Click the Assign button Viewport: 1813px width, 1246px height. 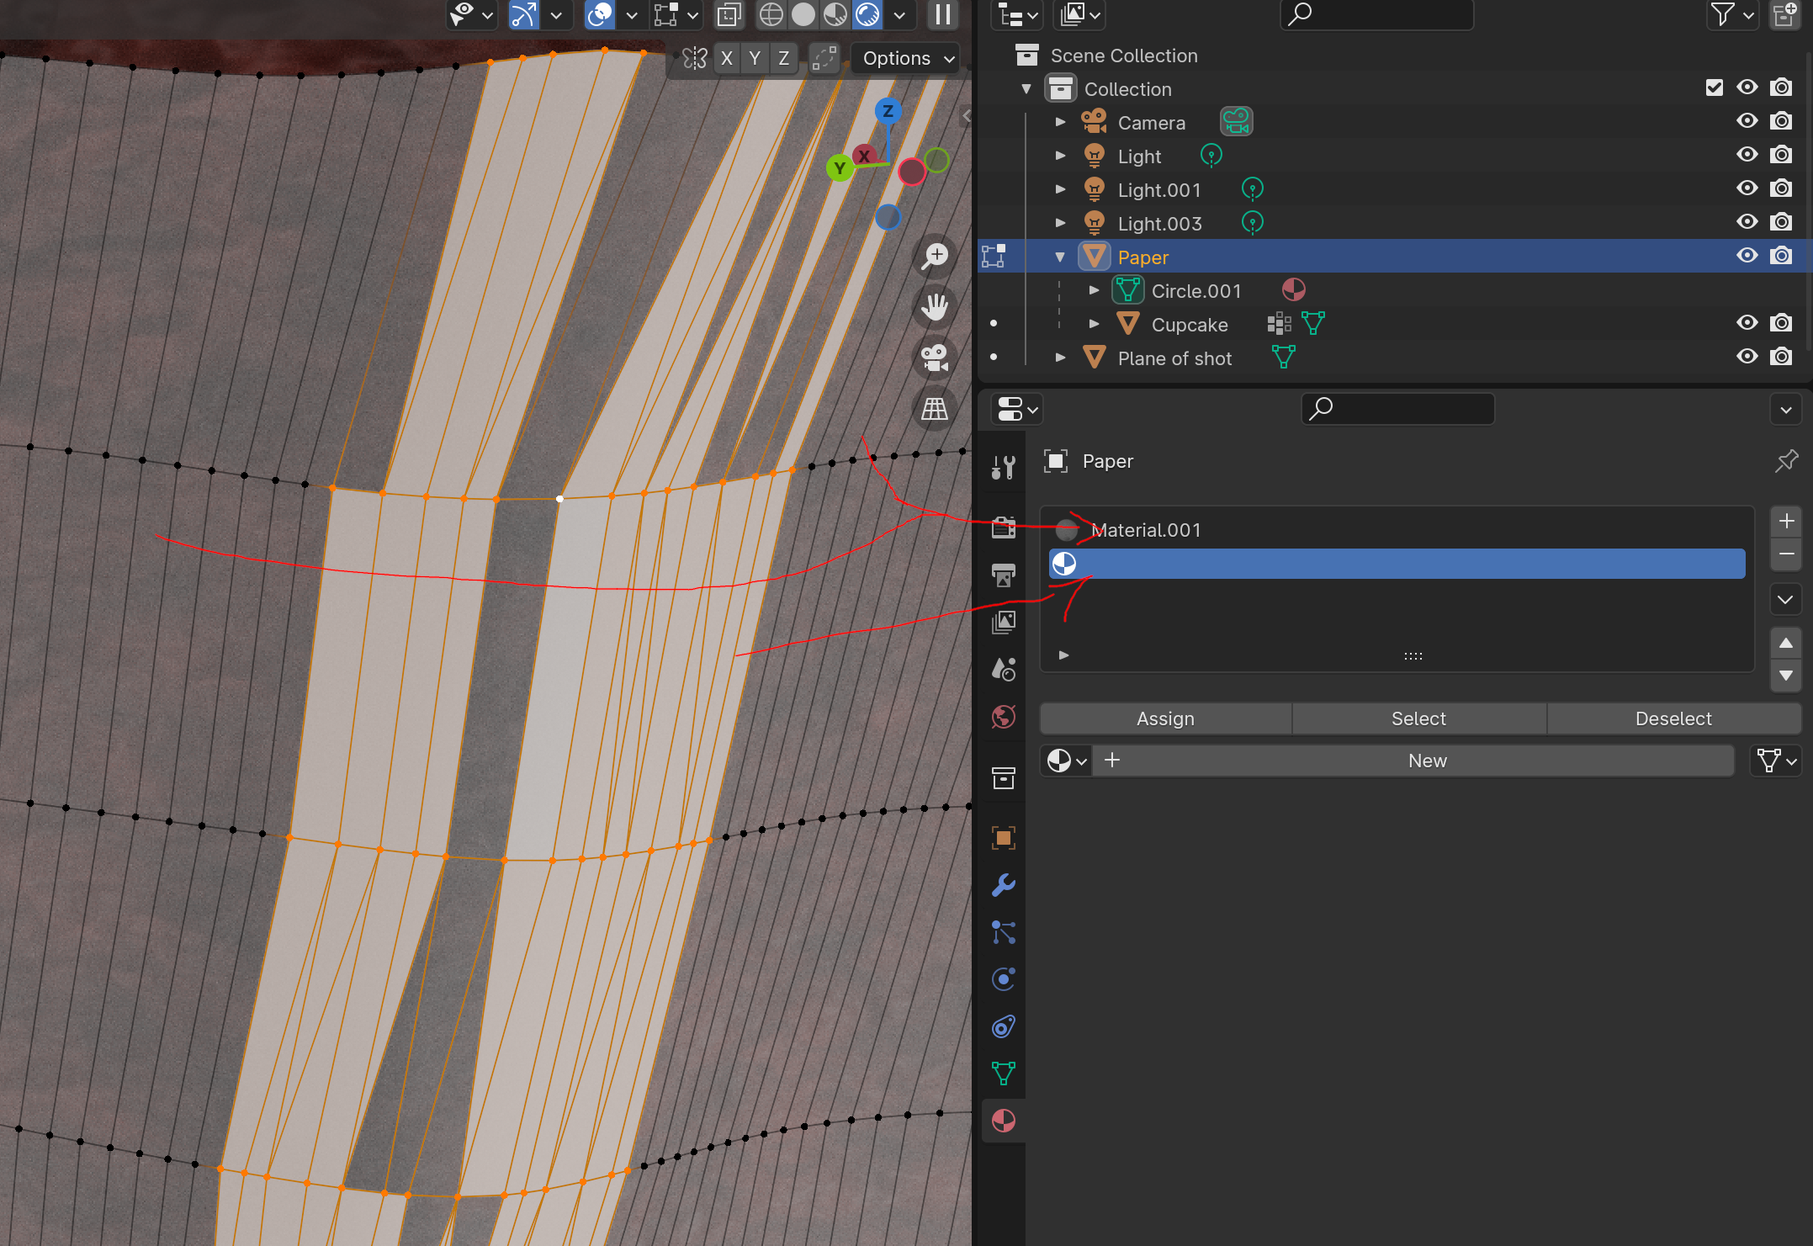click(x=1166, y=718)
